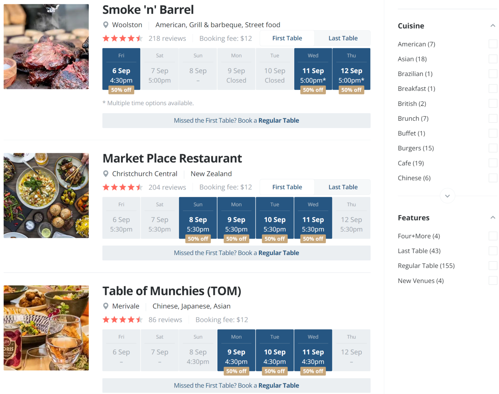The image size is (499, 394).
Task: Click the location pin icon beside Merivale
Action: 106,306
